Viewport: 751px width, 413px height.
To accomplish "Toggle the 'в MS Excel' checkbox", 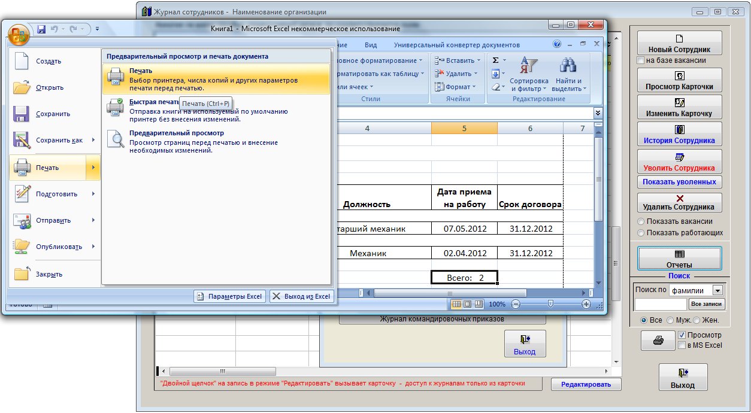I will click(682, 345).
